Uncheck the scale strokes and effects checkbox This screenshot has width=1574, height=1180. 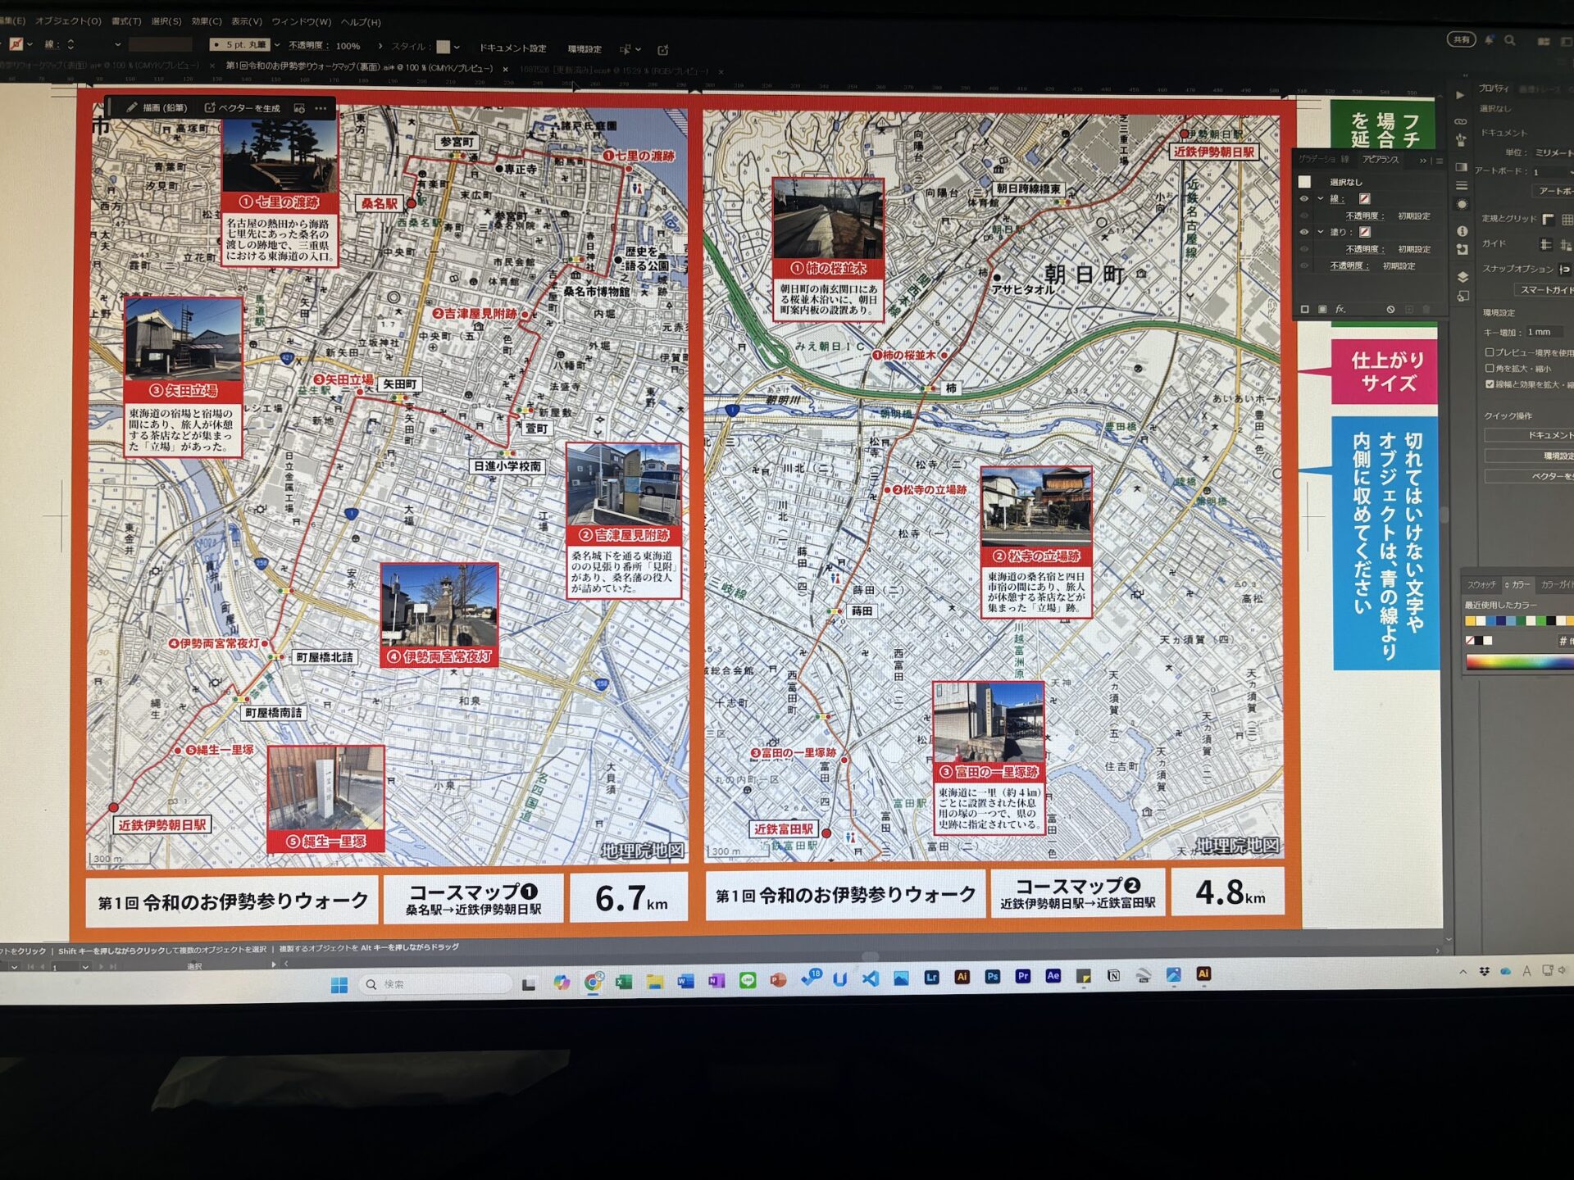[1490, 383]
